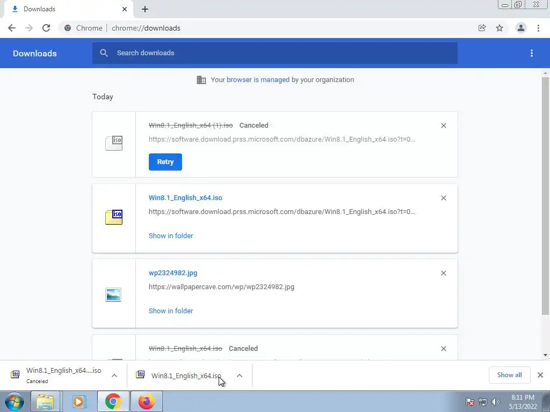Click the scrollbar down arrow
This screenshot has width=550, height=412.
545,355
